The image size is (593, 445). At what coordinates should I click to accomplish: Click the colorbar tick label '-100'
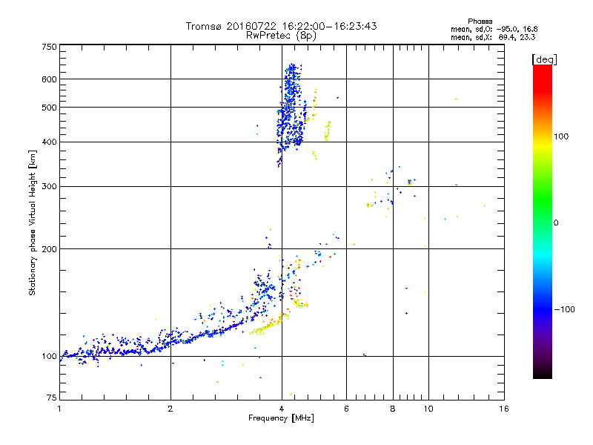point(564,309)
